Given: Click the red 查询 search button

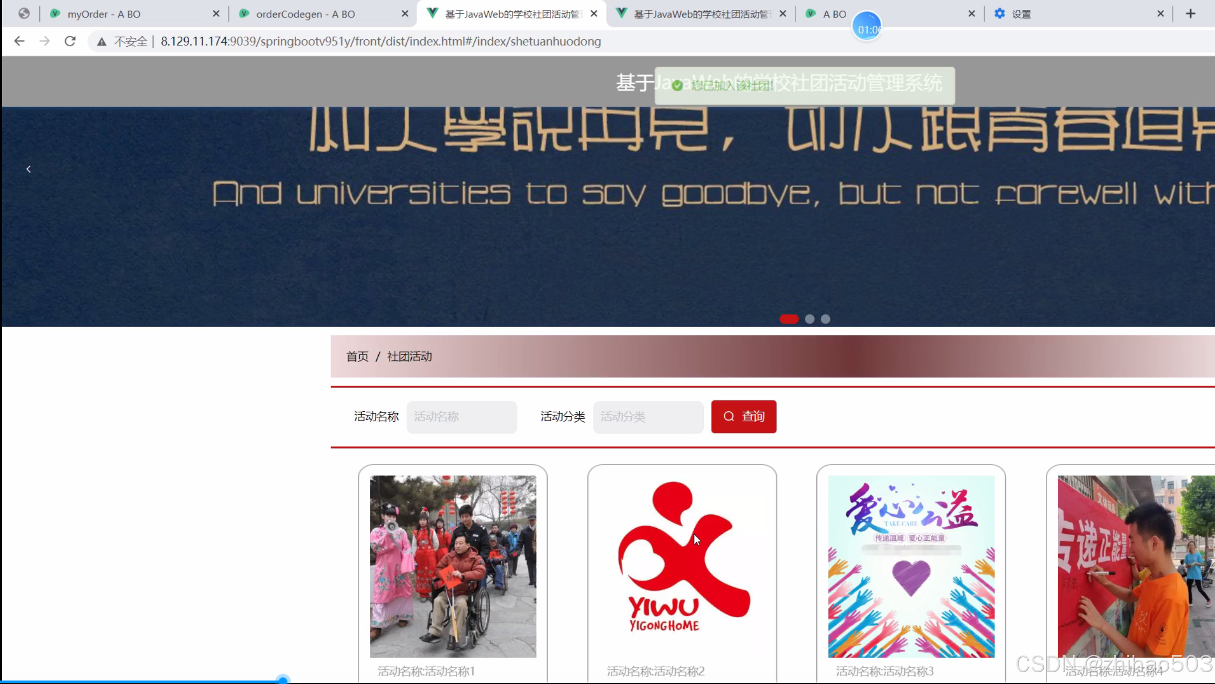Looking at the screenshot, I should click(x=743, y=416).
